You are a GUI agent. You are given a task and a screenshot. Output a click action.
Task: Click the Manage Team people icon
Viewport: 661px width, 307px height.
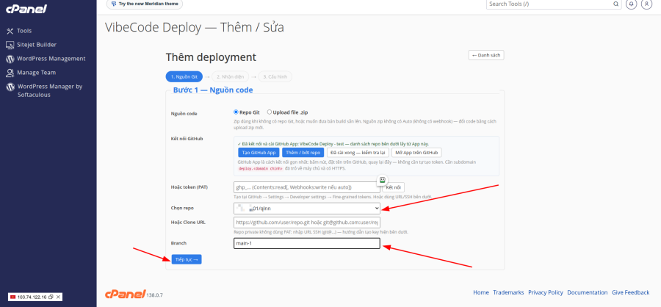(x=10, y=73)
